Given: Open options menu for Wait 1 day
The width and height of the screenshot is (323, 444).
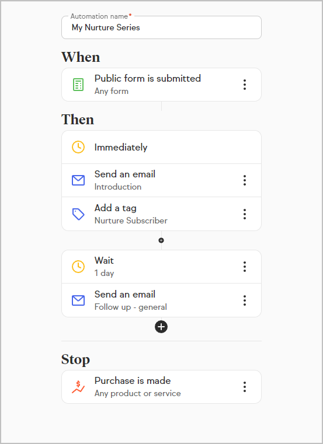Looking at the screenshot, I should 245,267.
